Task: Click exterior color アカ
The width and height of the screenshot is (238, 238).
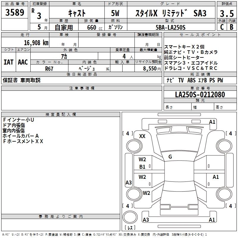Action: tap(64, 56)
